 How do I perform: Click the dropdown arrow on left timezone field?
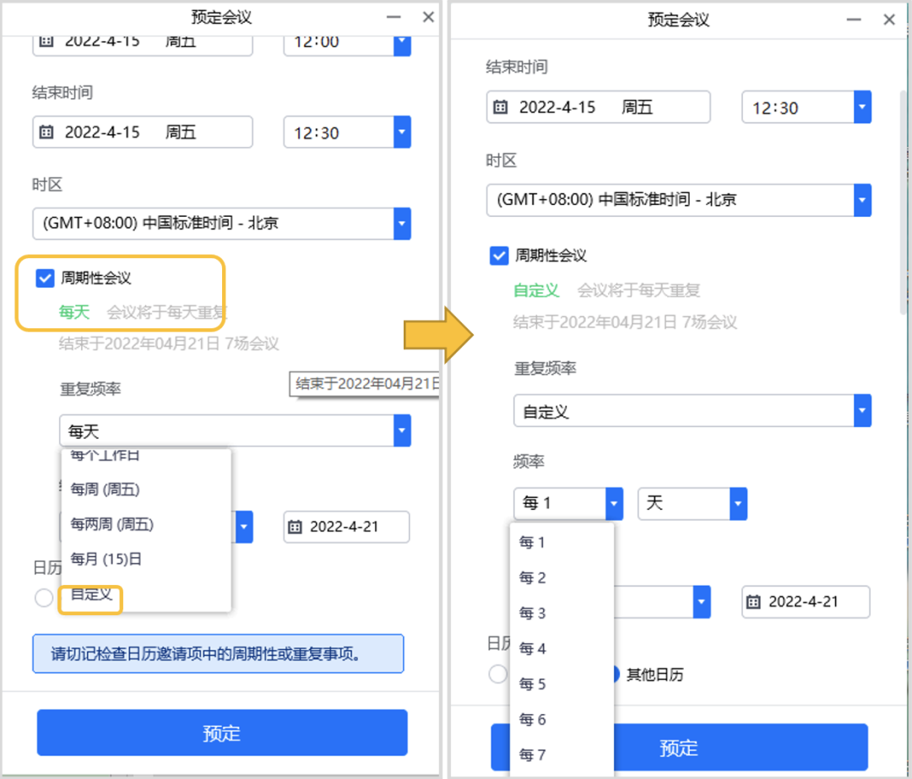point(403,223)
